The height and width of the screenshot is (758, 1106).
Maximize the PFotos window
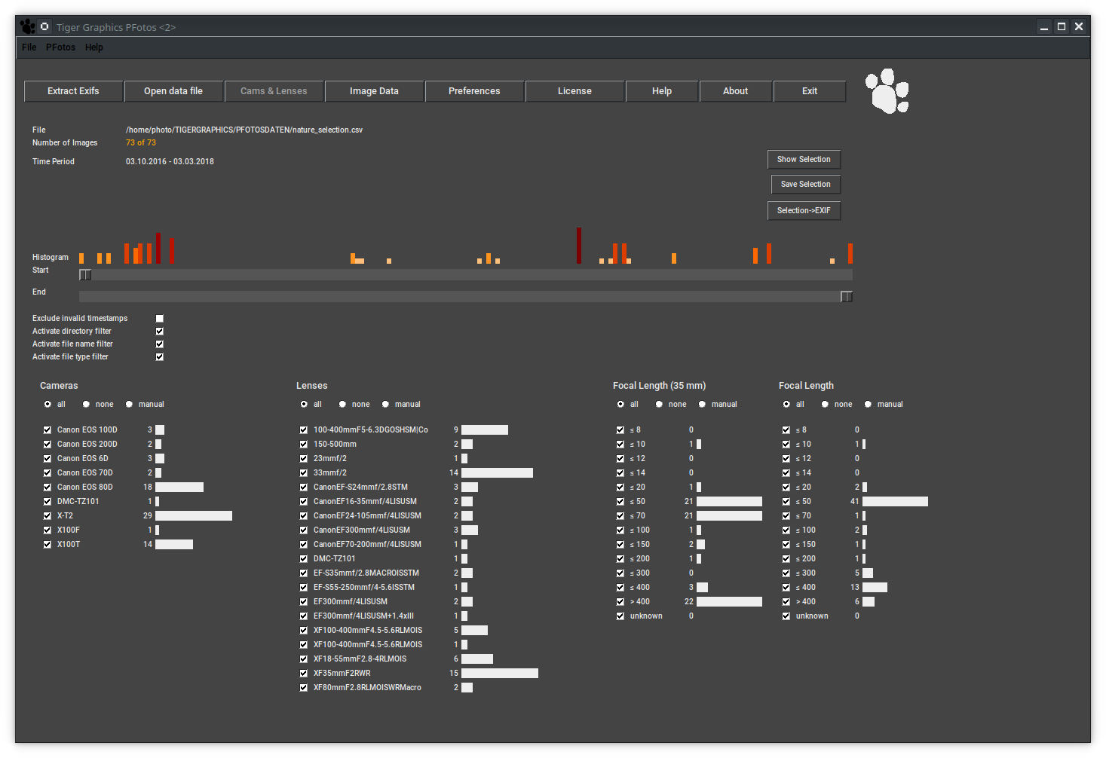(x=1062, y=26)
